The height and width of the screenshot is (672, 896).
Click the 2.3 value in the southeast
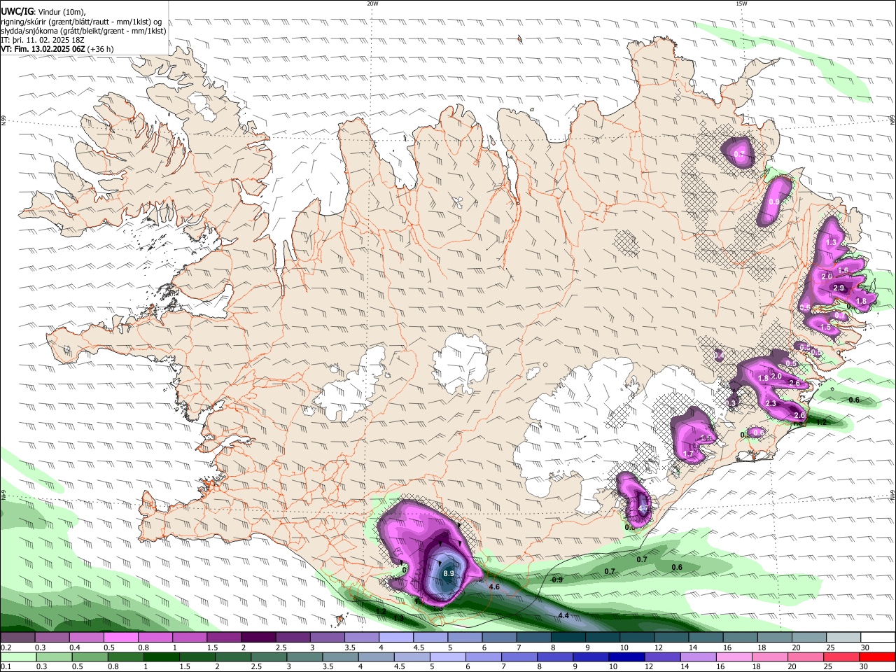771,403
